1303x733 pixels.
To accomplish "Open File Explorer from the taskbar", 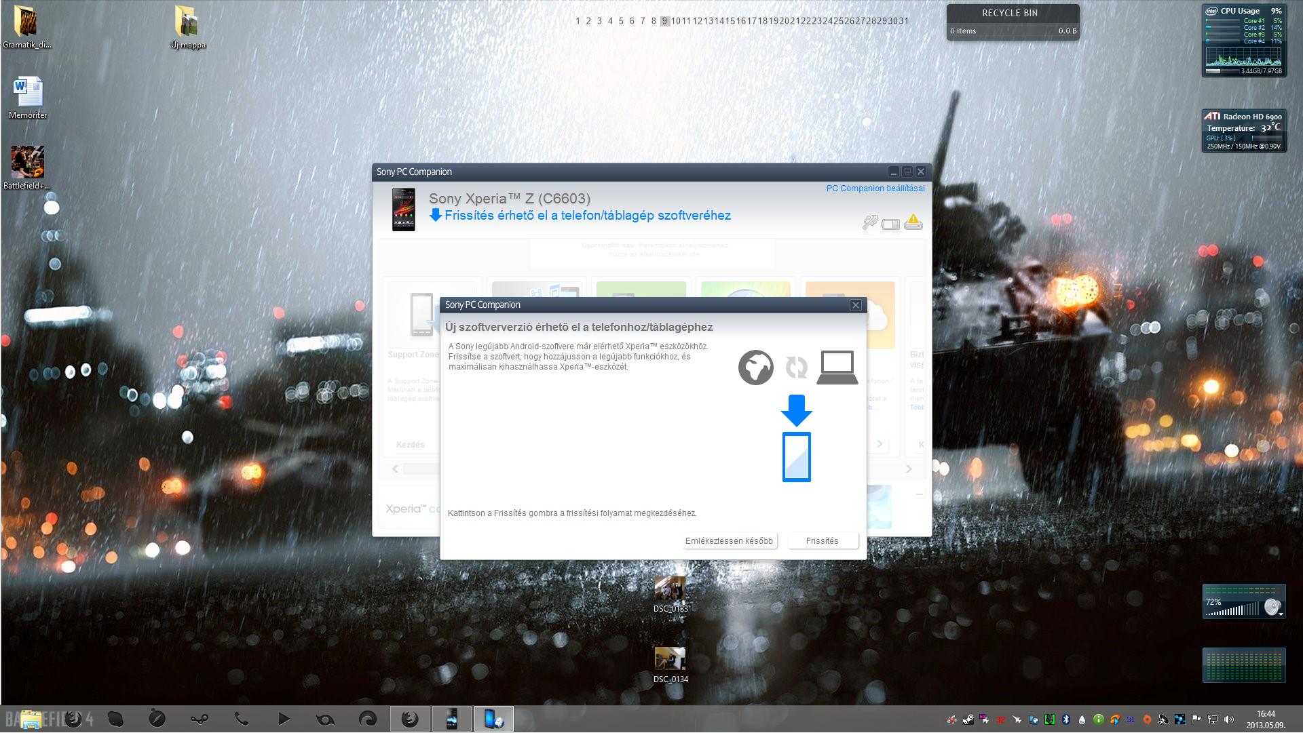I will pos(30,719).
